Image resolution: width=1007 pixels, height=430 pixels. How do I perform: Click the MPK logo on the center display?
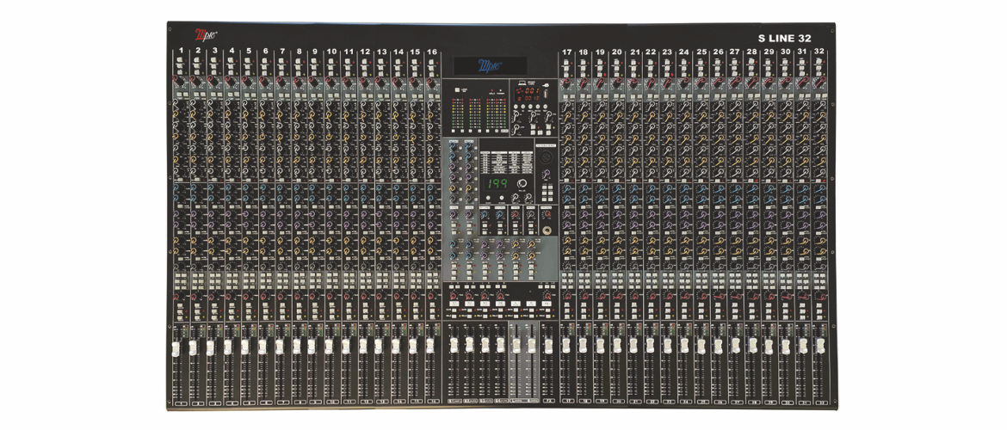(x=490, y=65)
